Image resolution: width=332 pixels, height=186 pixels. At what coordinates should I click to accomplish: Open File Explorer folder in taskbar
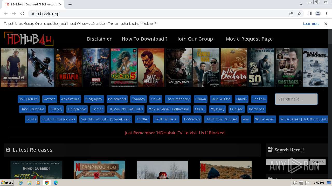29,183
